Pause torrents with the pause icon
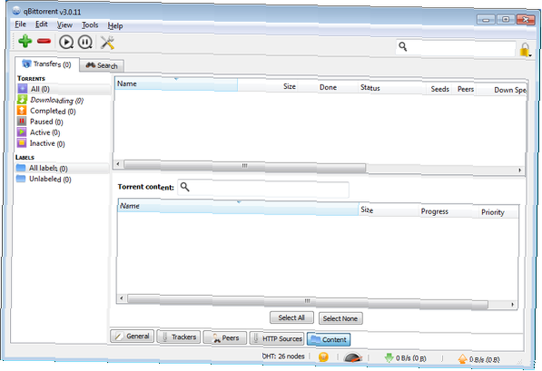Viewport: 542px width, 371px height. tap(85, 42)
